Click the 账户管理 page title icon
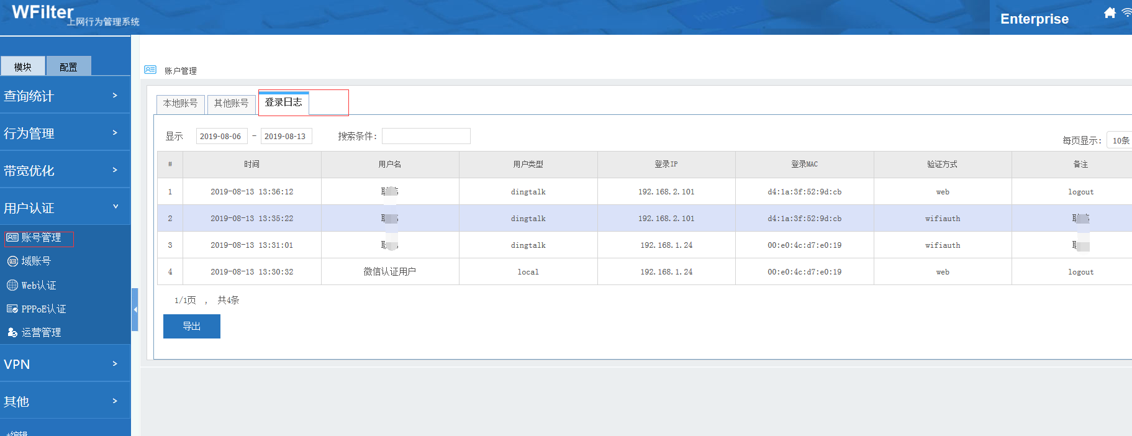The height and width of the screenshot is (436, 1132). click(150, 70)
